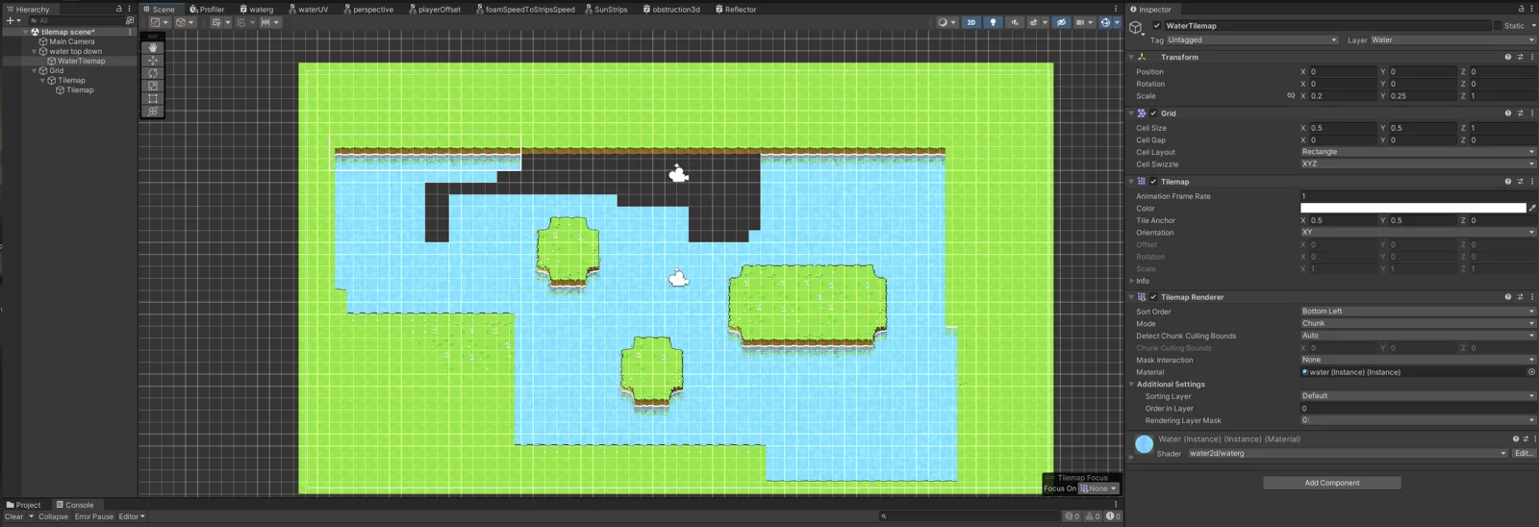Image resolution: width=1539 pixels, height=527 pixels.
Task: Click the console Clear button
Action: [13, 516]
